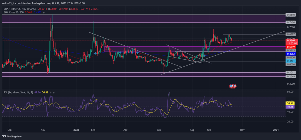
Task: Select the yellow 54.42 RSI axis label
Action: (290, 103)
